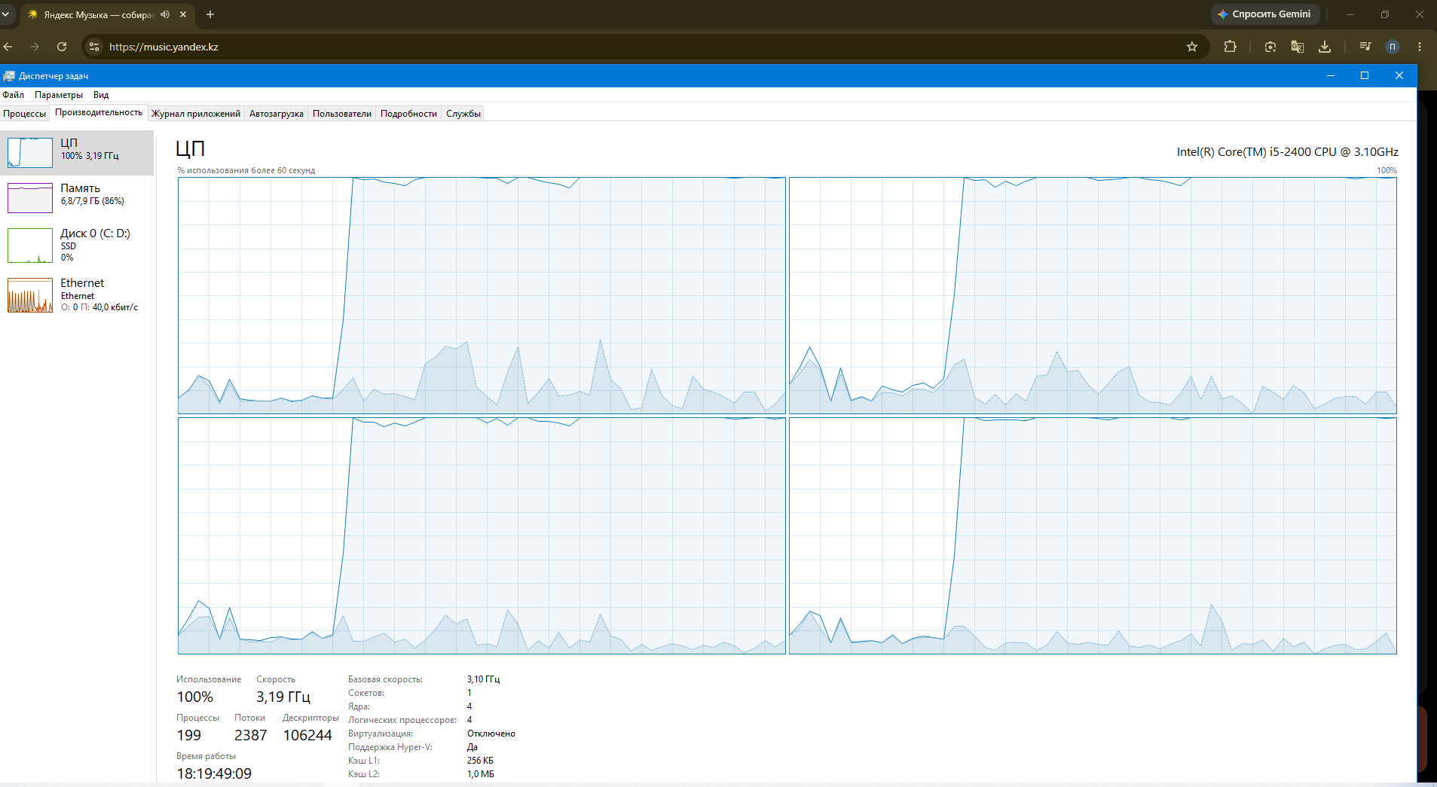1437x787 pixels.
Task: Click the music.yandex.kz address bar
Action: (x=641, y=47)
